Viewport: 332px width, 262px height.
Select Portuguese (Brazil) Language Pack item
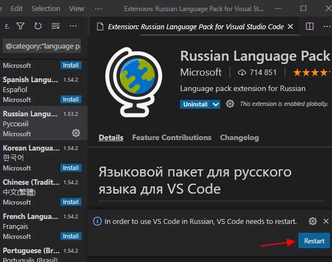pyautogui.click(x=43, y=254)
